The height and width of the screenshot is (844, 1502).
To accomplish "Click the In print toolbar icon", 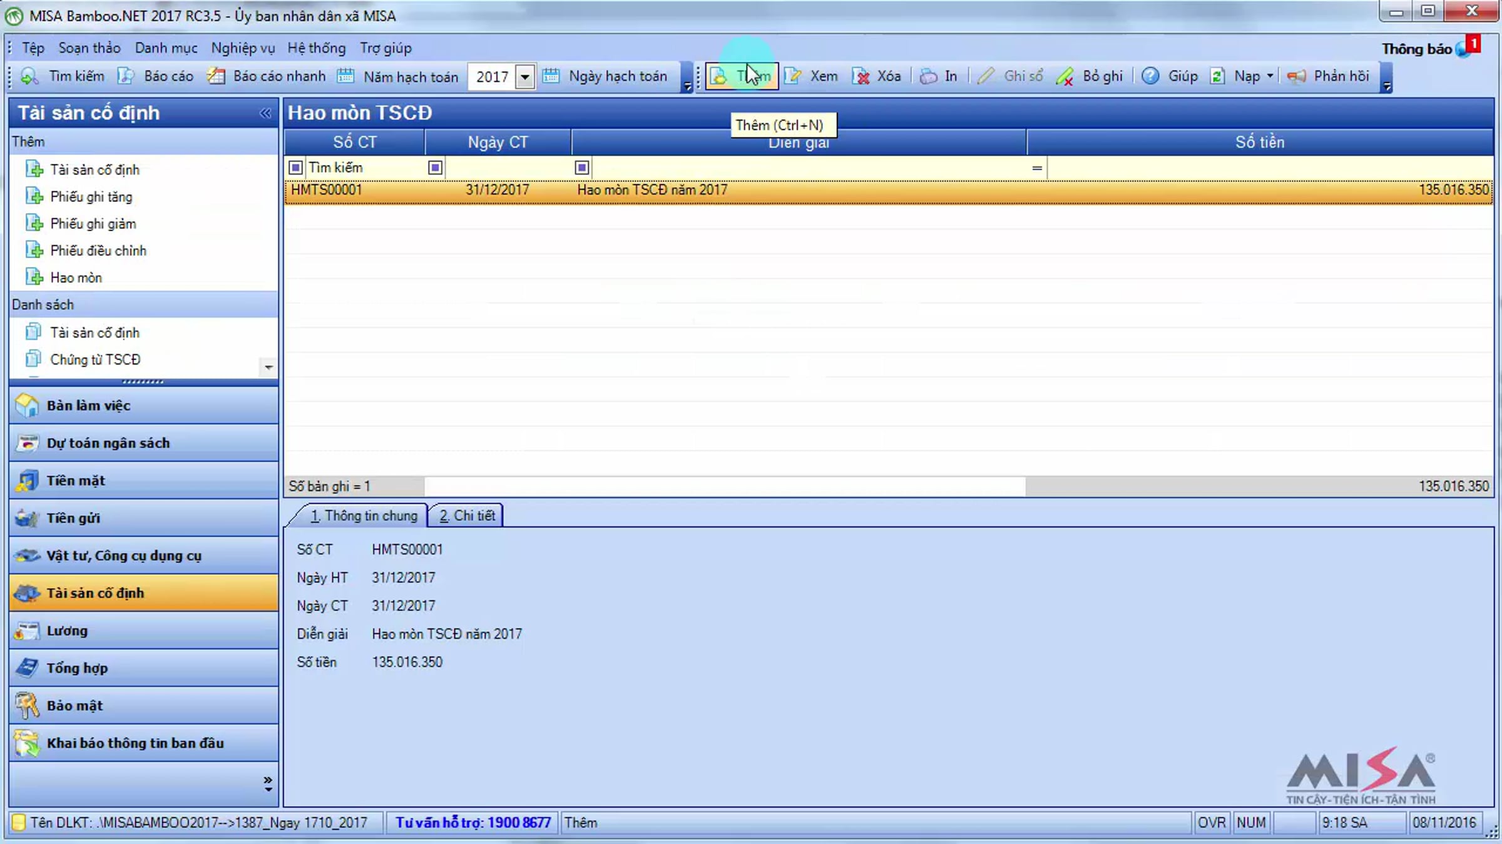I will point(929,76).
